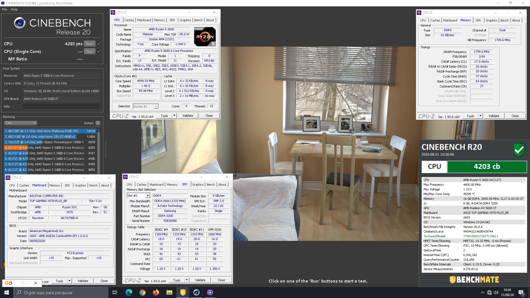Click Close button in Memory tab window
The image size is (530, 298).
click(515, 116)
